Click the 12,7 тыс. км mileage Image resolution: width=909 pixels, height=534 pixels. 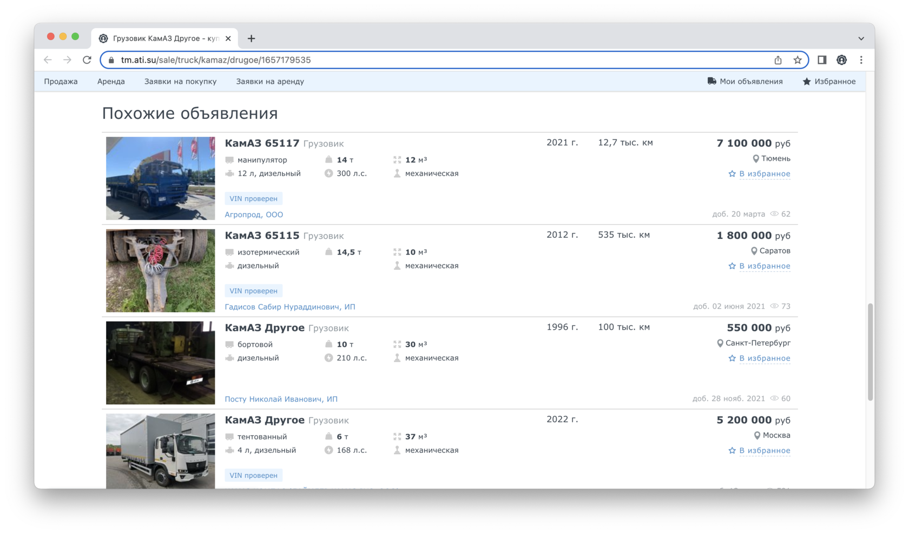pyautogui.click(x=625, y=143)
